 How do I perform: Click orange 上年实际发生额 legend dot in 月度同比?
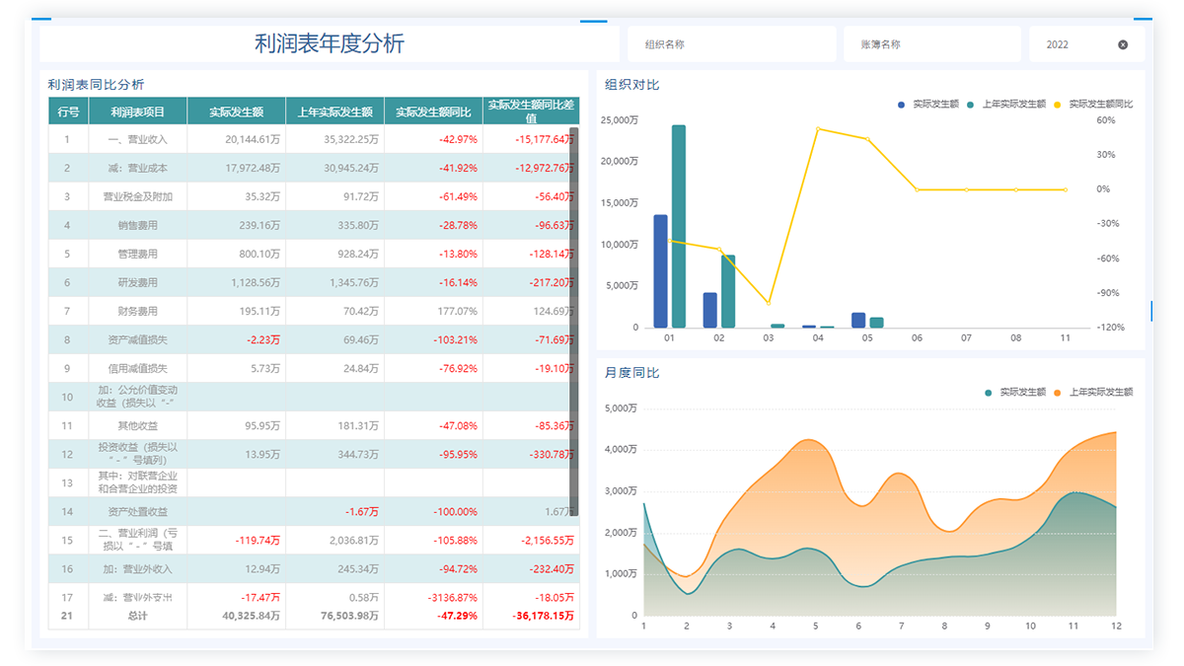(1059, 393)
